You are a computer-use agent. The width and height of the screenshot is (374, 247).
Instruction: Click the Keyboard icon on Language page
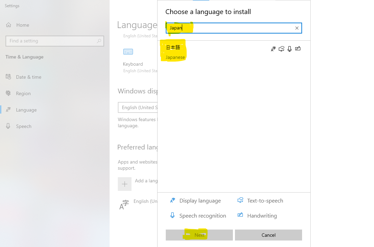128,52
